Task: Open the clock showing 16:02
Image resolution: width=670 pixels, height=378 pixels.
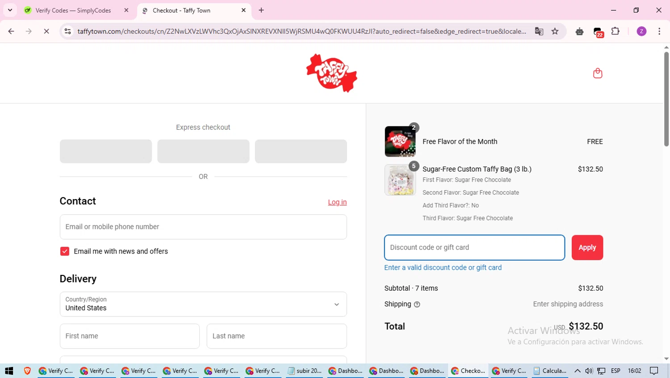Action: pyautogui.click(x=634, y=371)
